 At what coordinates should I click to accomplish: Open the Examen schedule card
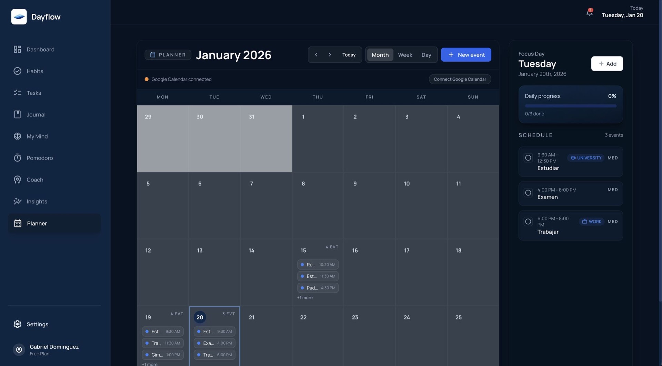pos(571,194)
